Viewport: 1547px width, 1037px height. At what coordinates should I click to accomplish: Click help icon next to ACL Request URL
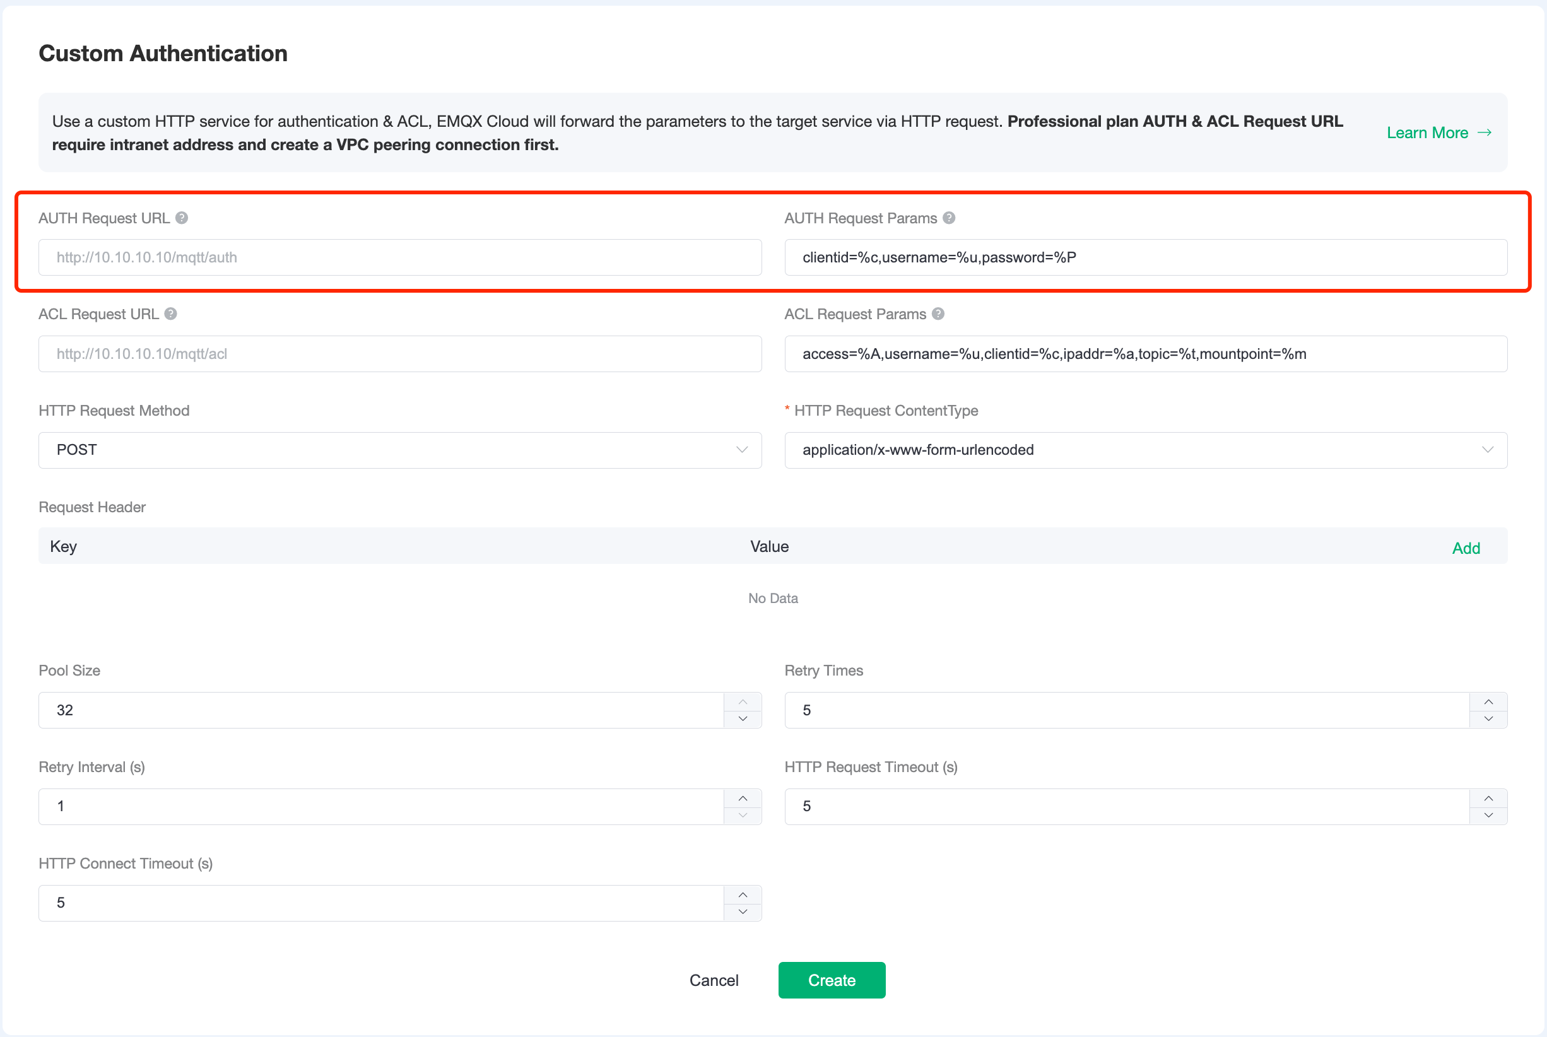[x=170, y=314]
